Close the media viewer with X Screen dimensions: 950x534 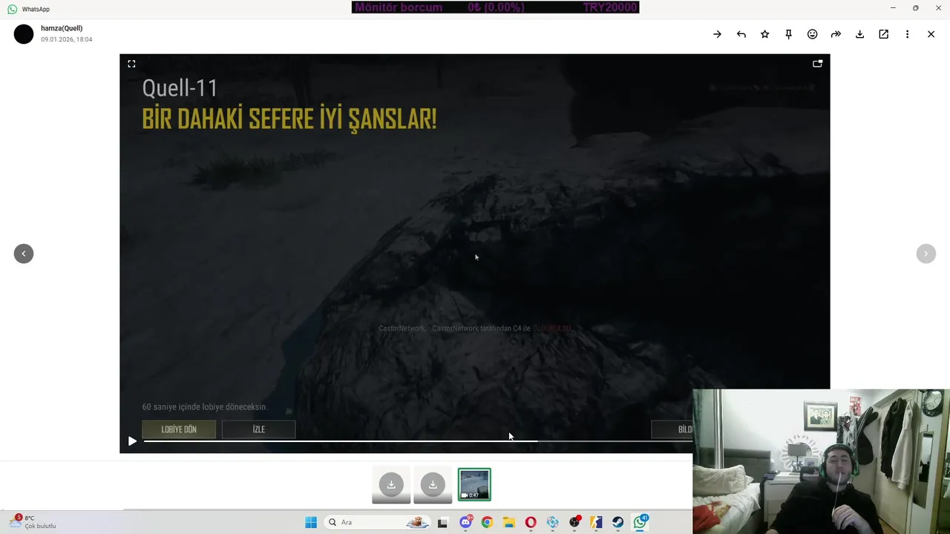pos(931,34)
